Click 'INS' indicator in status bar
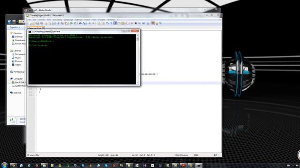This screenshot has height=168, width=300. click(216, 155)
